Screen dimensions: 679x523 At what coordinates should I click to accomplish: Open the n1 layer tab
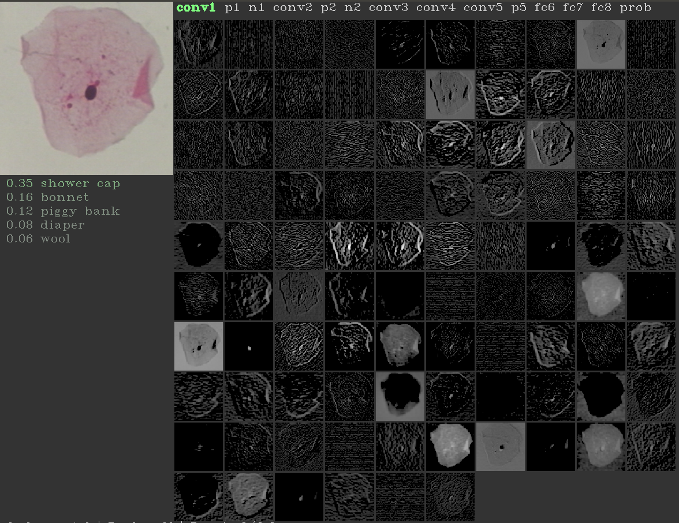tap(256, 8)
